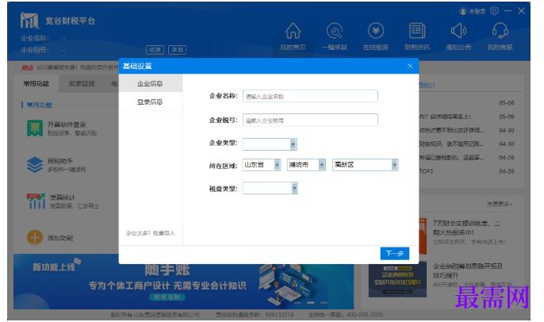Open the 高新区 district dropdown
Viewport: 544px width, 322px height.
[394, 165]
